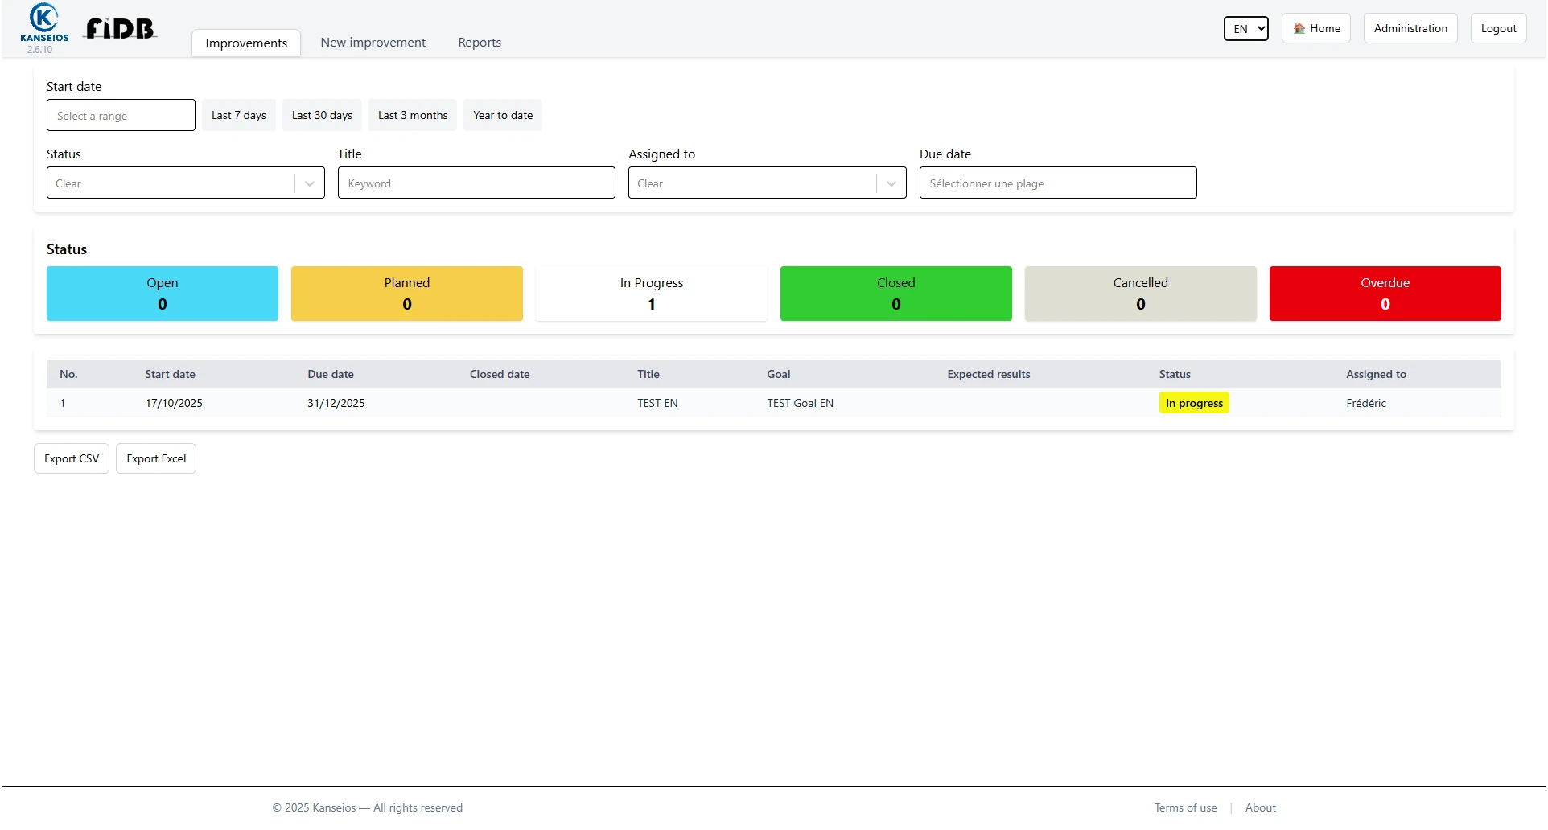Apply the Last 30 days filter

pyautogui.click(x=322, y=115)
